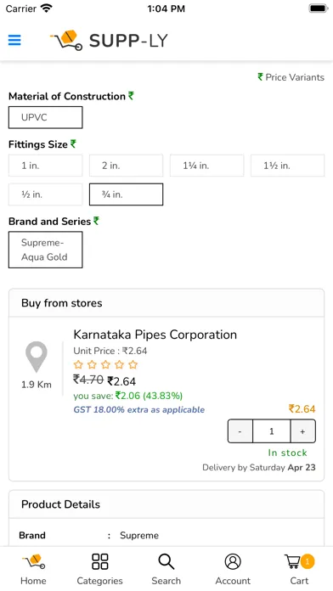Open the Home tab icon
Viewport: 333px width, 591px height.
coord(33,561)
